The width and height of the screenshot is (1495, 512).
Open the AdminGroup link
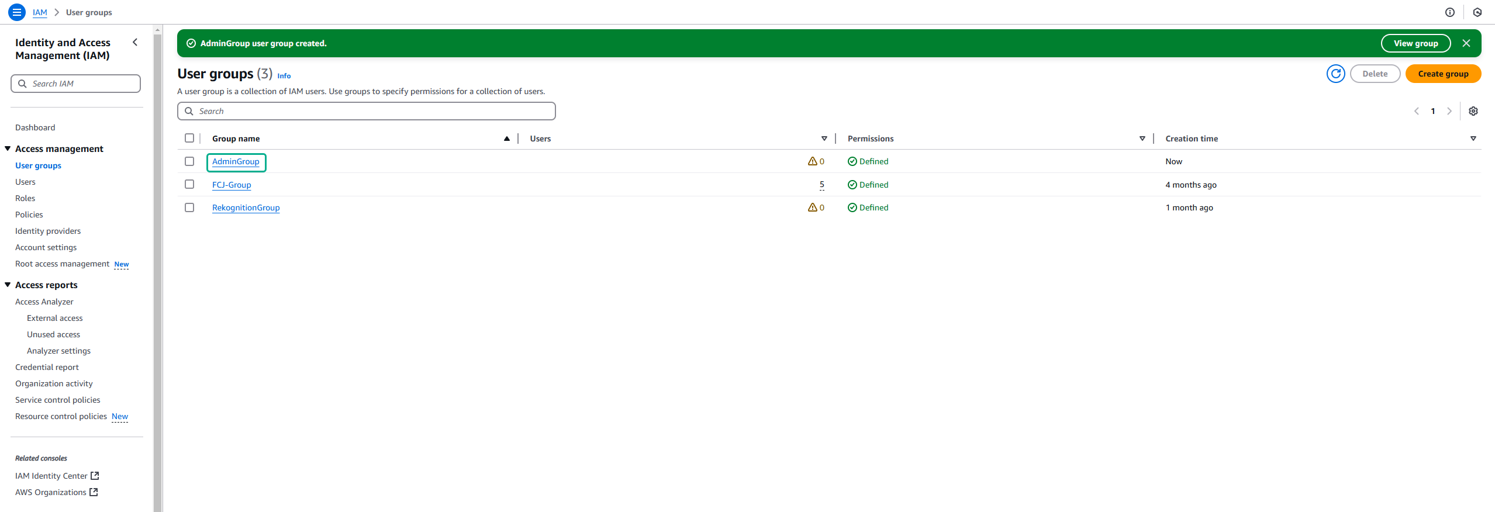click(x=236, y=161)
